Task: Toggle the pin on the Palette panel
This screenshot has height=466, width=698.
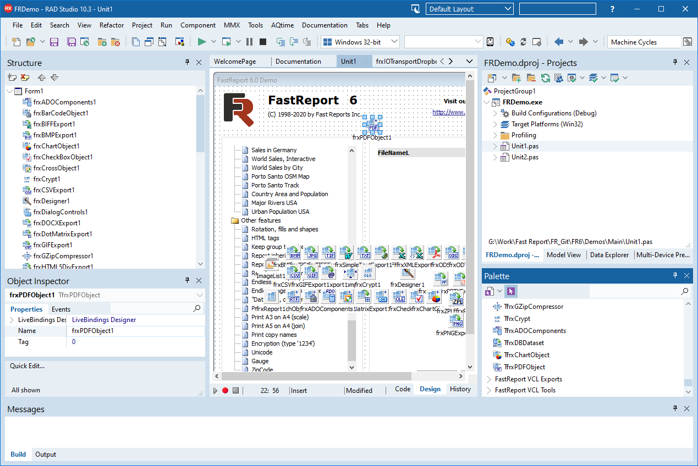Action: click(x=675, y=276)
